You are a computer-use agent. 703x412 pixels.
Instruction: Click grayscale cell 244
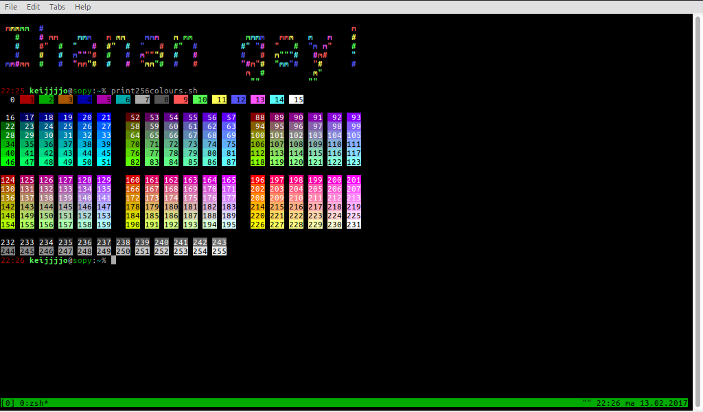[x=8, y=251]
